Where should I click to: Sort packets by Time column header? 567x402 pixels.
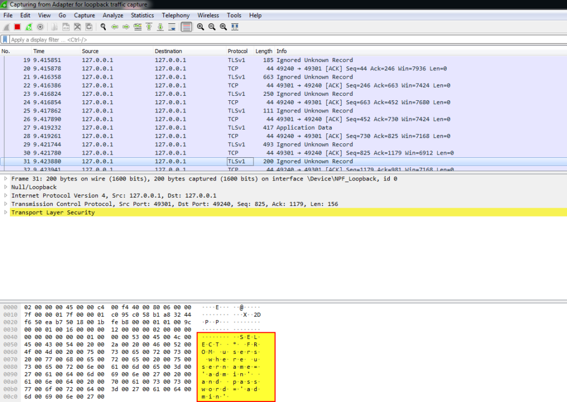(39, 51)
